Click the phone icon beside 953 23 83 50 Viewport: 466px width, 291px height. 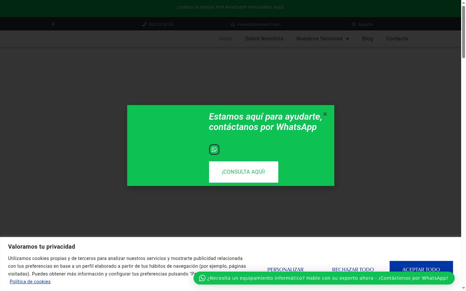click(x=144, y=25)
